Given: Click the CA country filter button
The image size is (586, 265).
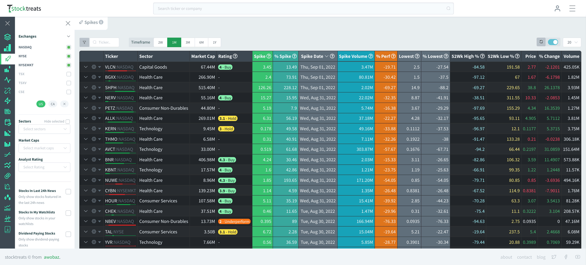Looking at the screenshot, I should coord(53,104).
